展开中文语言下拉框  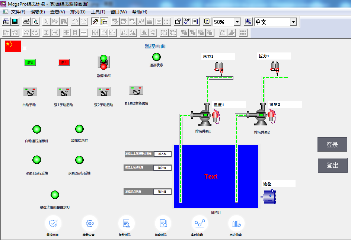tap(294, 22)
